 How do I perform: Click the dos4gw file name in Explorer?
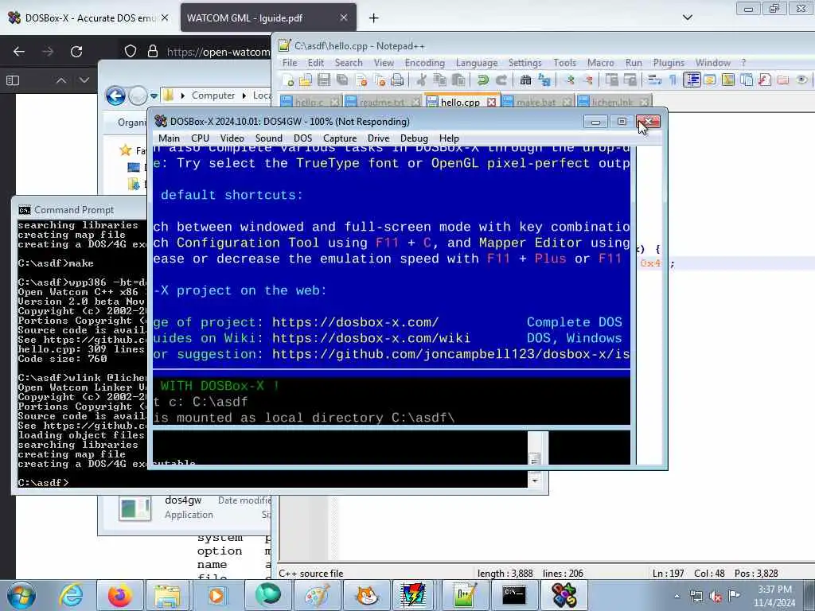coord(183,500)
